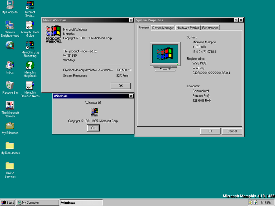The width and height of the screenshot is (275, 206).
Task: Open the Inbox desktop icon
Action: (10, 65)
